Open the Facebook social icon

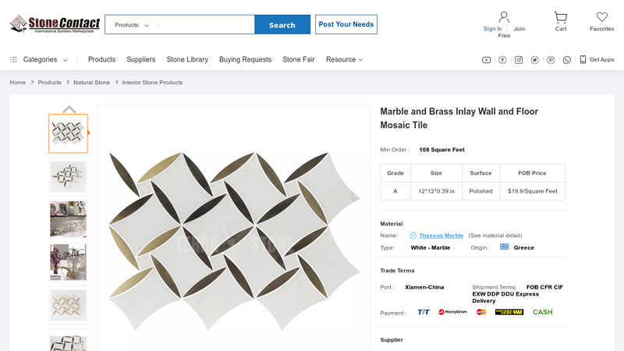point(502,60)
